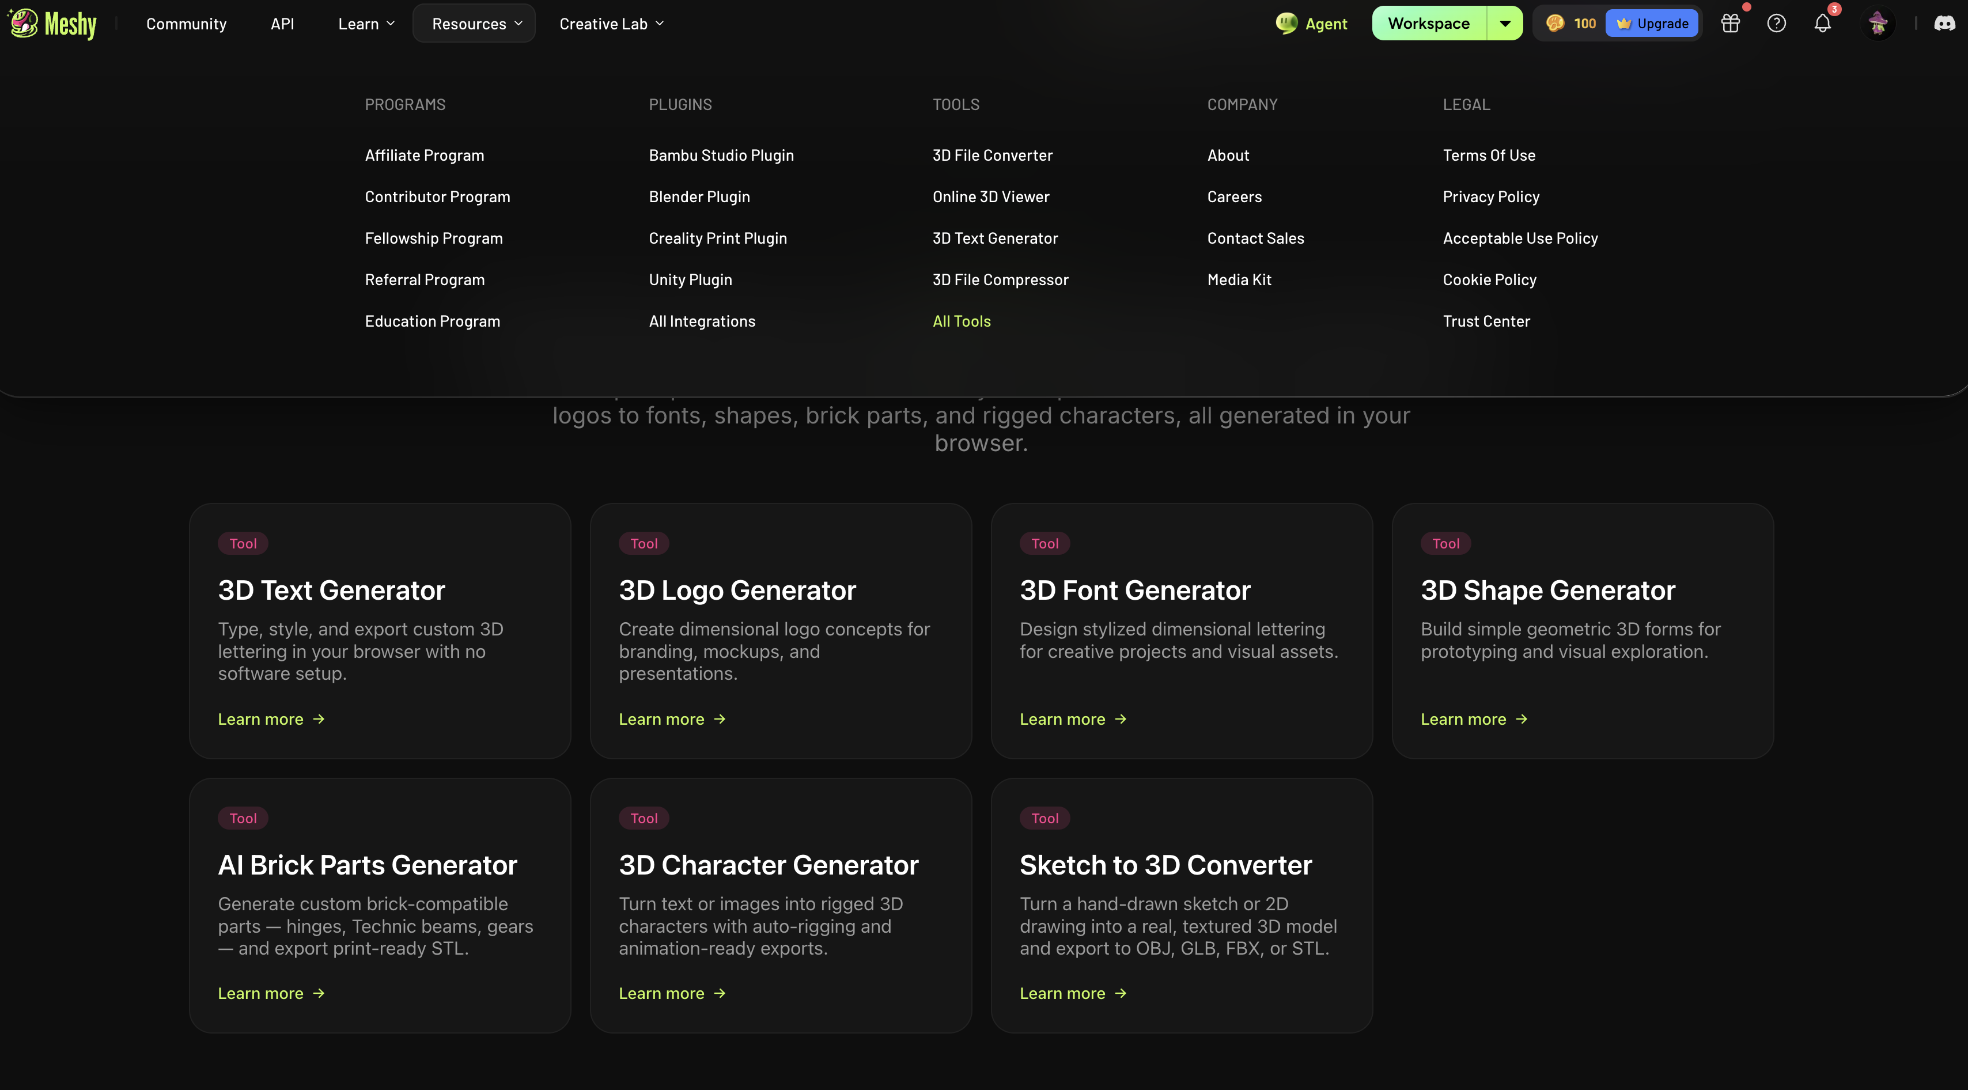Open the Sketch to 3D Converter card

[1182, 906]
